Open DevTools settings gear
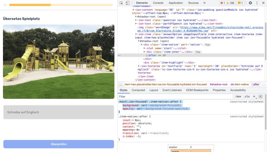This screenshot has width=267, height=152. coord(250,3)
